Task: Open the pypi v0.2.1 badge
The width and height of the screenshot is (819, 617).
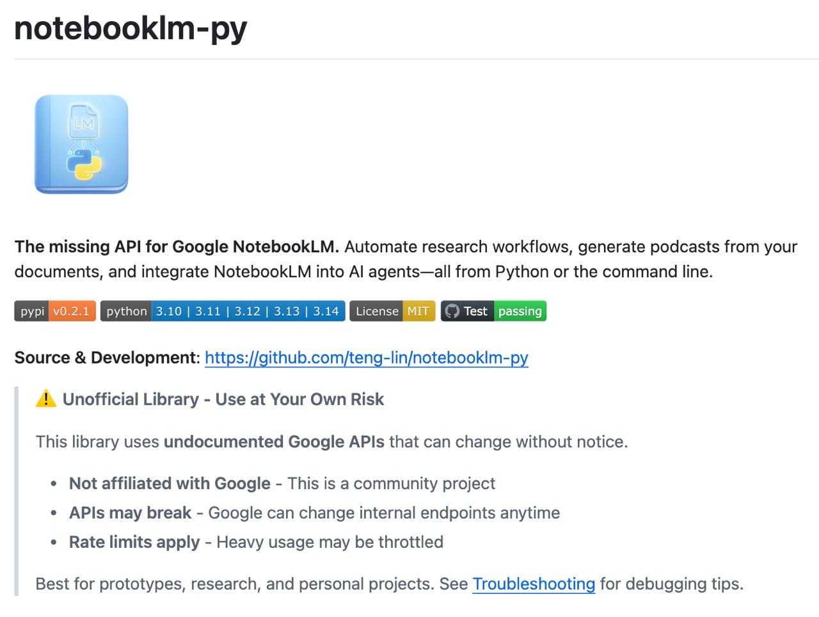Action: pos(55,311)
